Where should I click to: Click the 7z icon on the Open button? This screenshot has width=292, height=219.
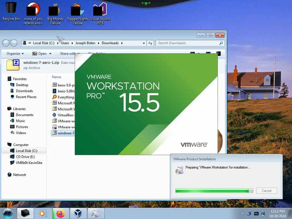click(35, 54)
